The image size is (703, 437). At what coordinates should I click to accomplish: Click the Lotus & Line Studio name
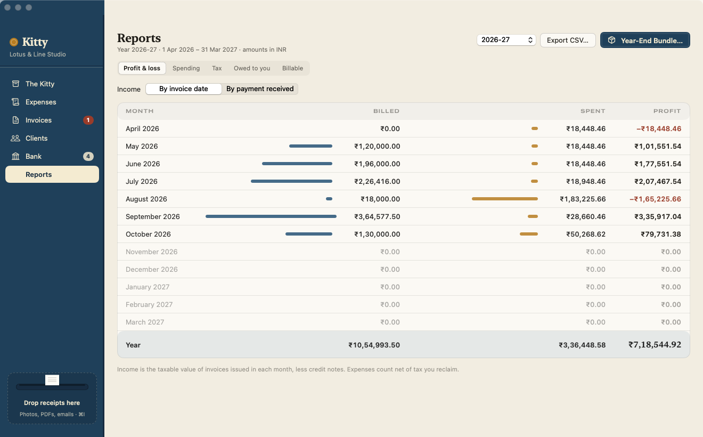tap(38, 54)
